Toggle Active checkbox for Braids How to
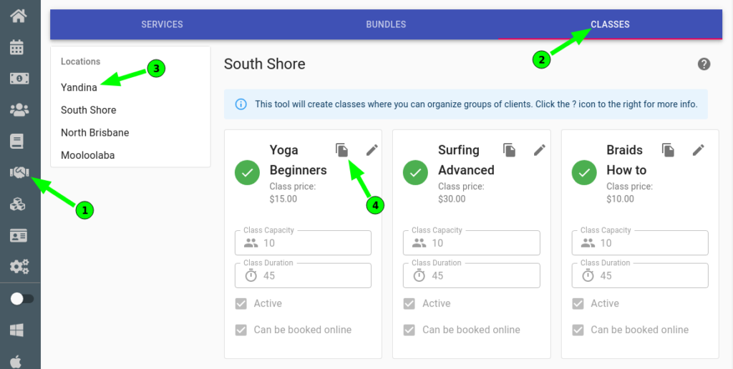Image resolution: width=733 pixels, height=369 pixels. [578, 304]
